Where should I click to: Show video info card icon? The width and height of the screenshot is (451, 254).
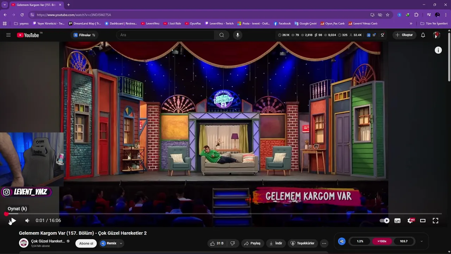click(x=438, y=50)
